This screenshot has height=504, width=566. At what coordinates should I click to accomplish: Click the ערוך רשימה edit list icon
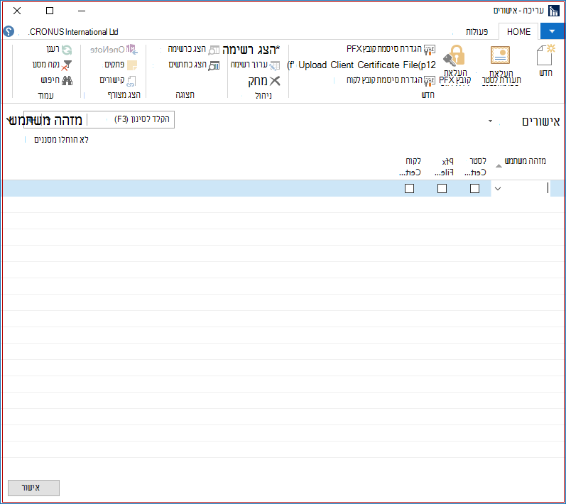click(x=275, y=65)
